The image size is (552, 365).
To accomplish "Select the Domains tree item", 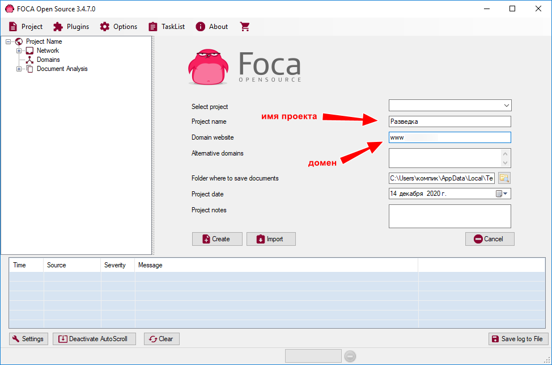I will [48, 60].
